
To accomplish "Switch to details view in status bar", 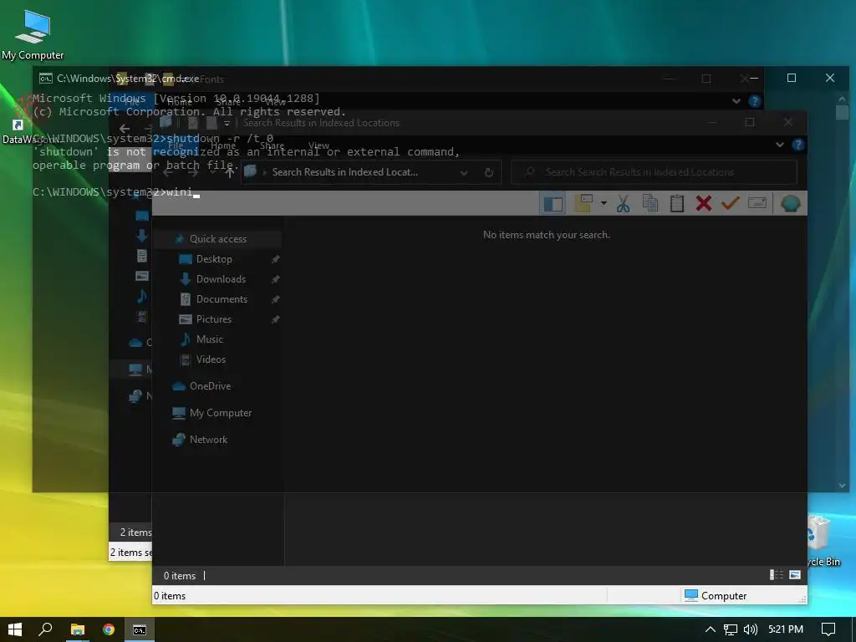I will click(777, 575).
